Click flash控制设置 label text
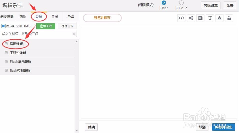 pos(20,70)
